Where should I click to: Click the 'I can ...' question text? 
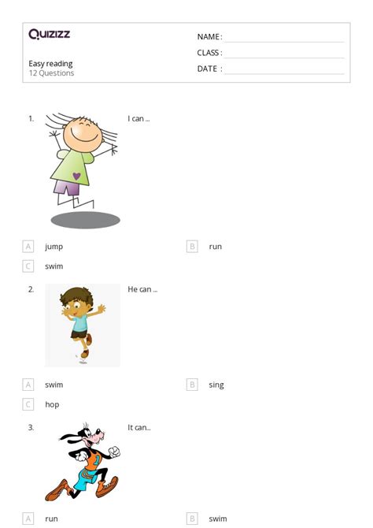pos(138,118)
